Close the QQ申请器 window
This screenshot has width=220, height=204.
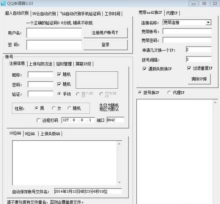click(x=215, y=3)
